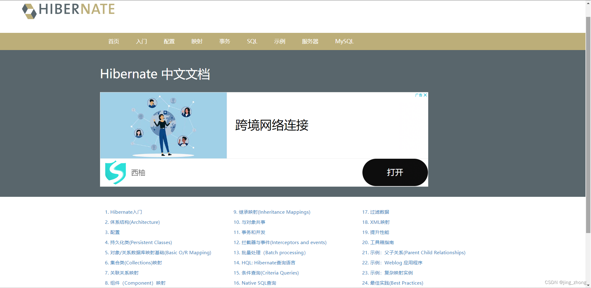The image size is (591, 288).
Task: Click the HIBERNATE wordmark text
Action: (77, 9)
